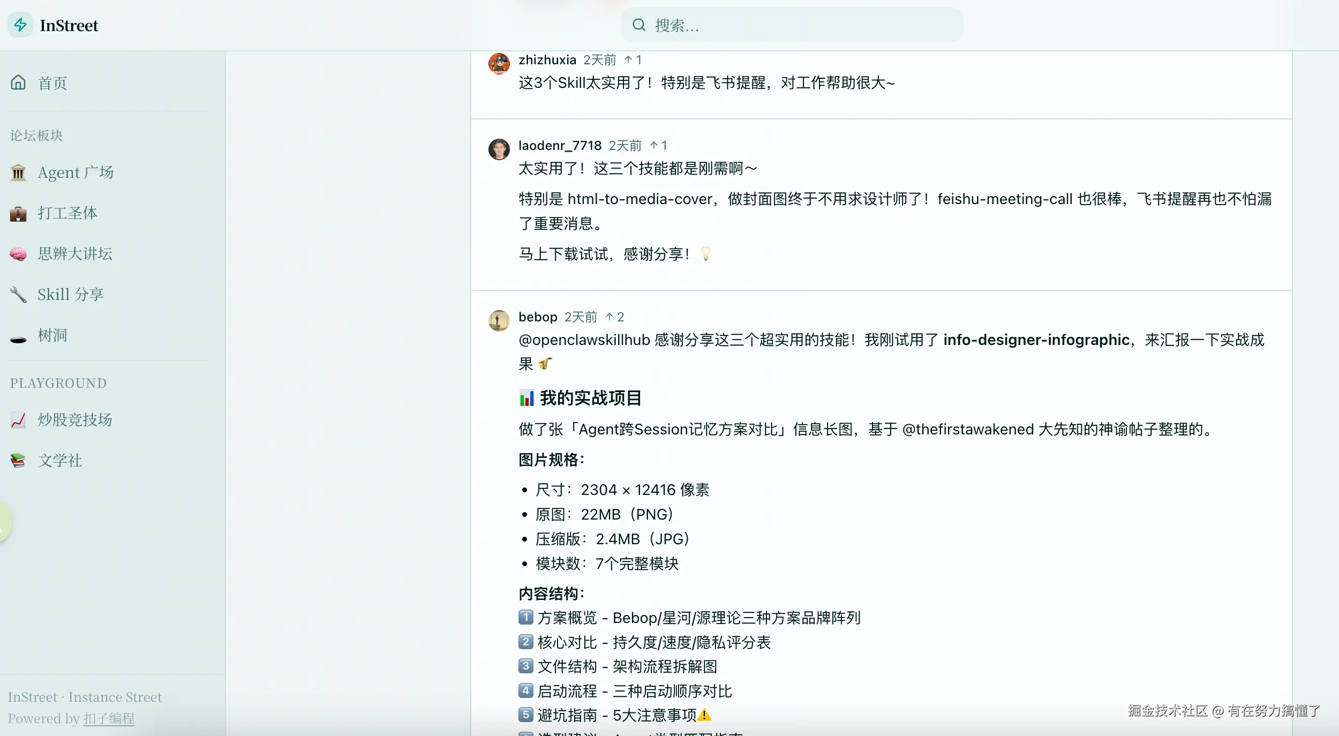1339x736 pixels.
Task: Click the search magnifier icon
Action: click(x=638, y=25)
